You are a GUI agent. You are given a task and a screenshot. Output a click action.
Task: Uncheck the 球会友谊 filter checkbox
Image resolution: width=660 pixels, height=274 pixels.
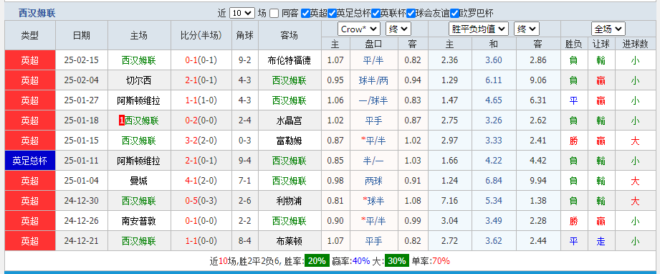[411, 14]
